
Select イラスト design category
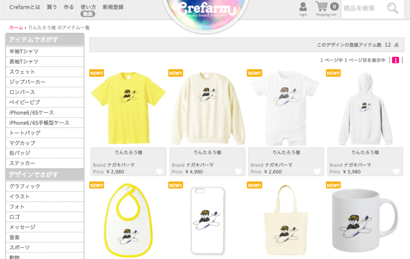click(45, 196)
